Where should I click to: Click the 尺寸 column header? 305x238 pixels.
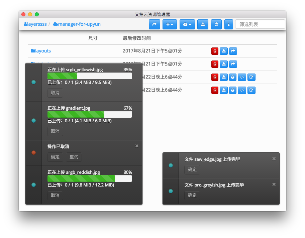[x=93, y=38]
